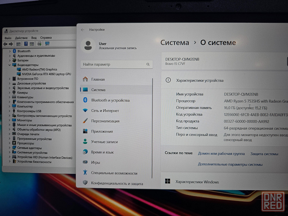The height and width of the screenshot is (216, 288).
Task: Select NVIDIA GeForce RTX 4060 Laptop GPU
Action: (46, 74)
